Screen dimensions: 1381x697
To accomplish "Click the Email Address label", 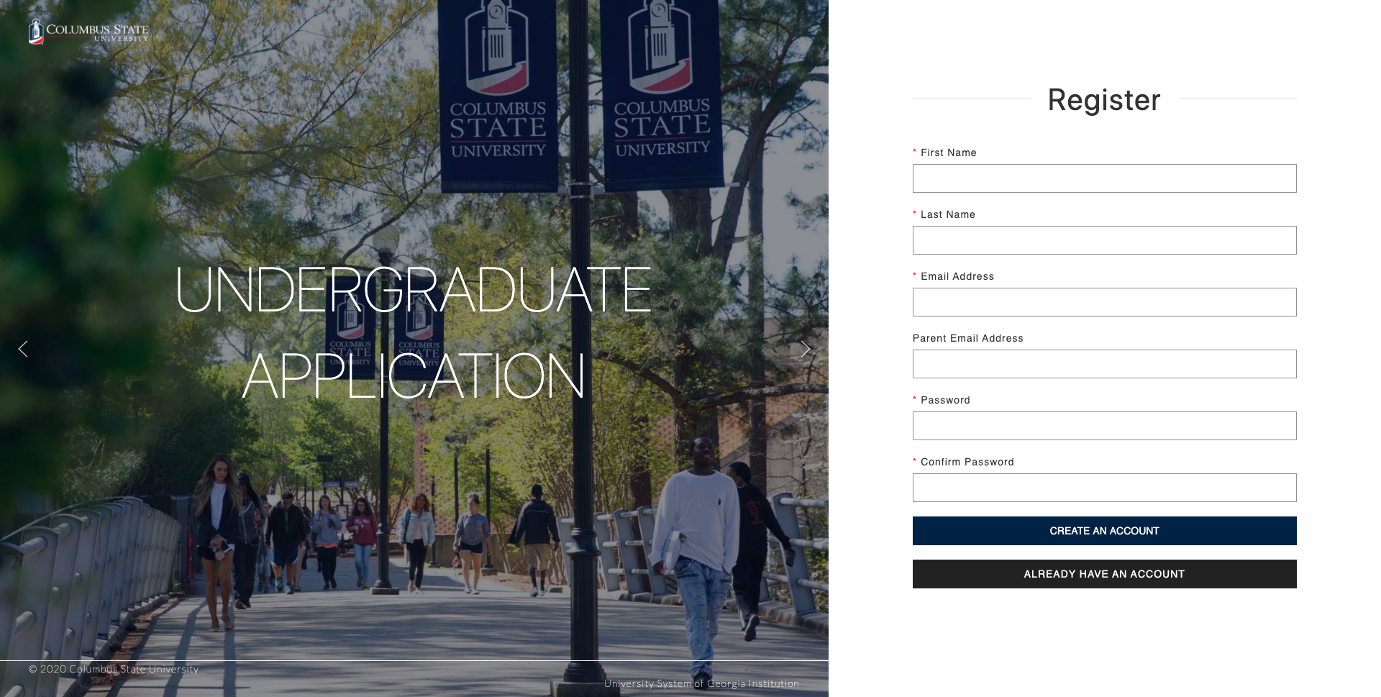I will pyautogui.click(x=957, y=276).
